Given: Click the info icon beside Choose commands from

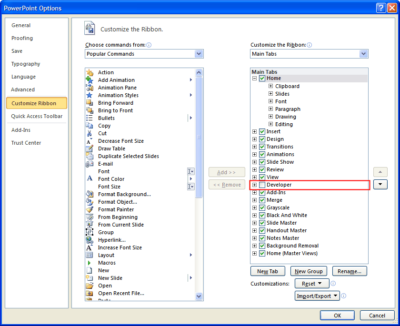Looking at the screenshot, I should (149, 45).
